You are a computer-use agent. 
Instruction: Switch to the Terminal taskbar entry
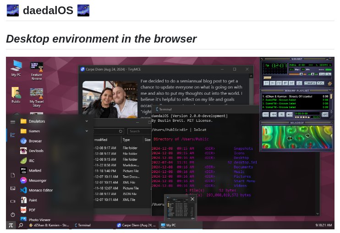pyautogui.click(x=93, y=225)
